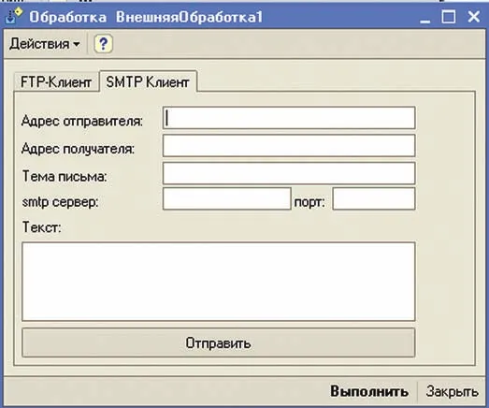489x408 pixels.
Task: Click the Текст label
Action: coord(42,227)
